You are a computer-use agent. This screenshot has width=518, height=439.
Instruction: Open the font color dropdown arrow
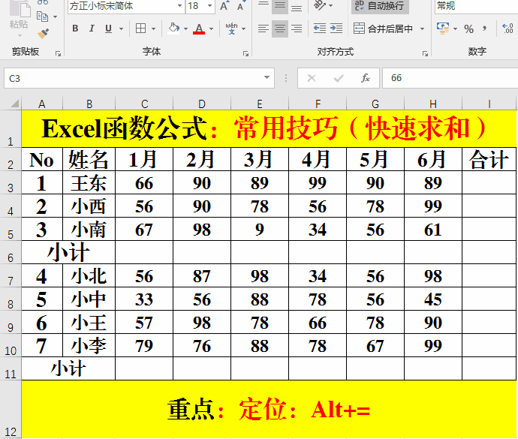[x=212, y=29]
